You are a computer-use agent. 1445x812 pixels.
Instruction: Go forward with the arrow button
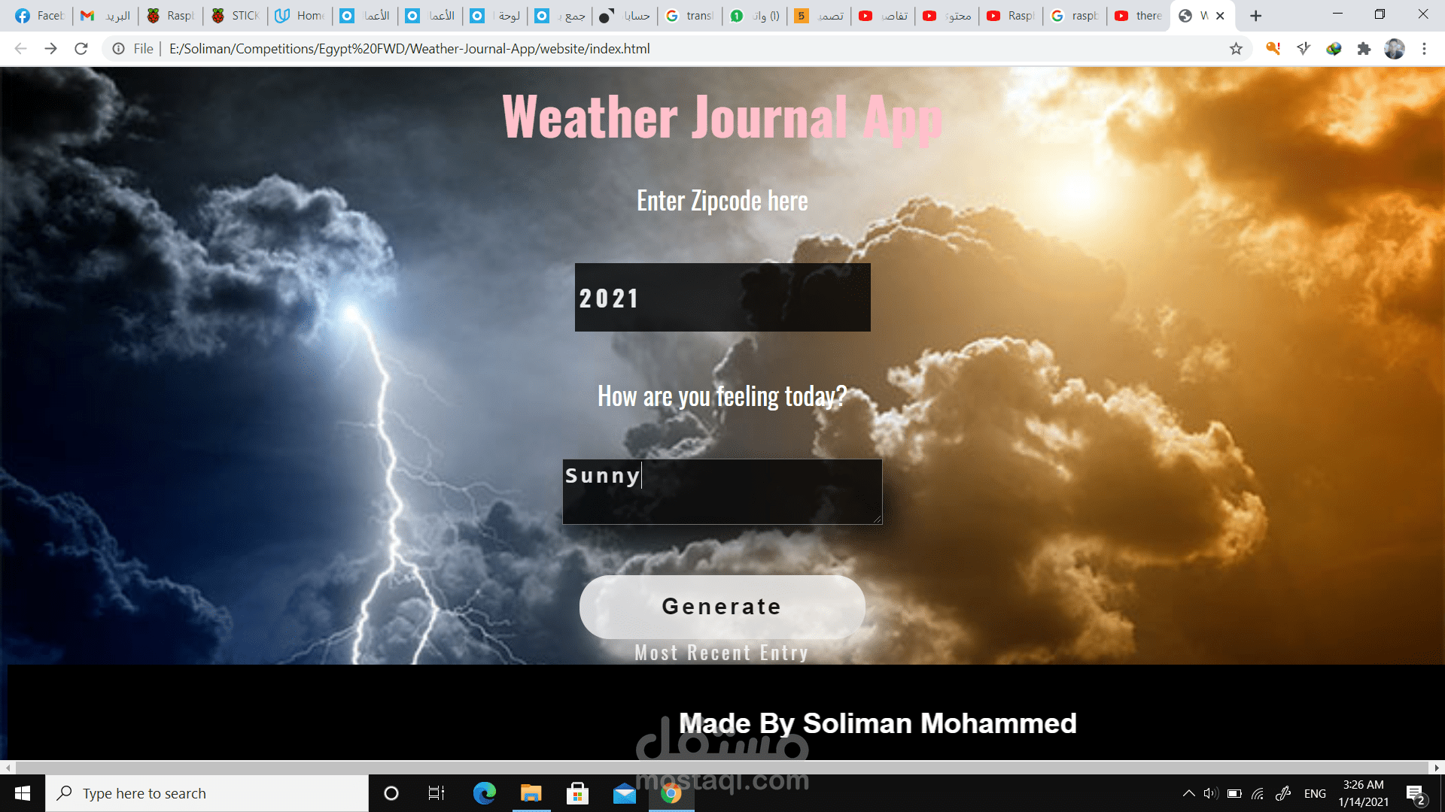[50, 49]
